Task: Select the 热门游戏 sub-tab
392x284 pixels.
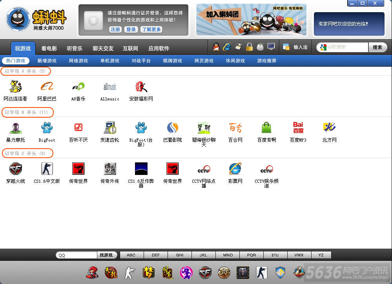Action: (x=16, y=61)
